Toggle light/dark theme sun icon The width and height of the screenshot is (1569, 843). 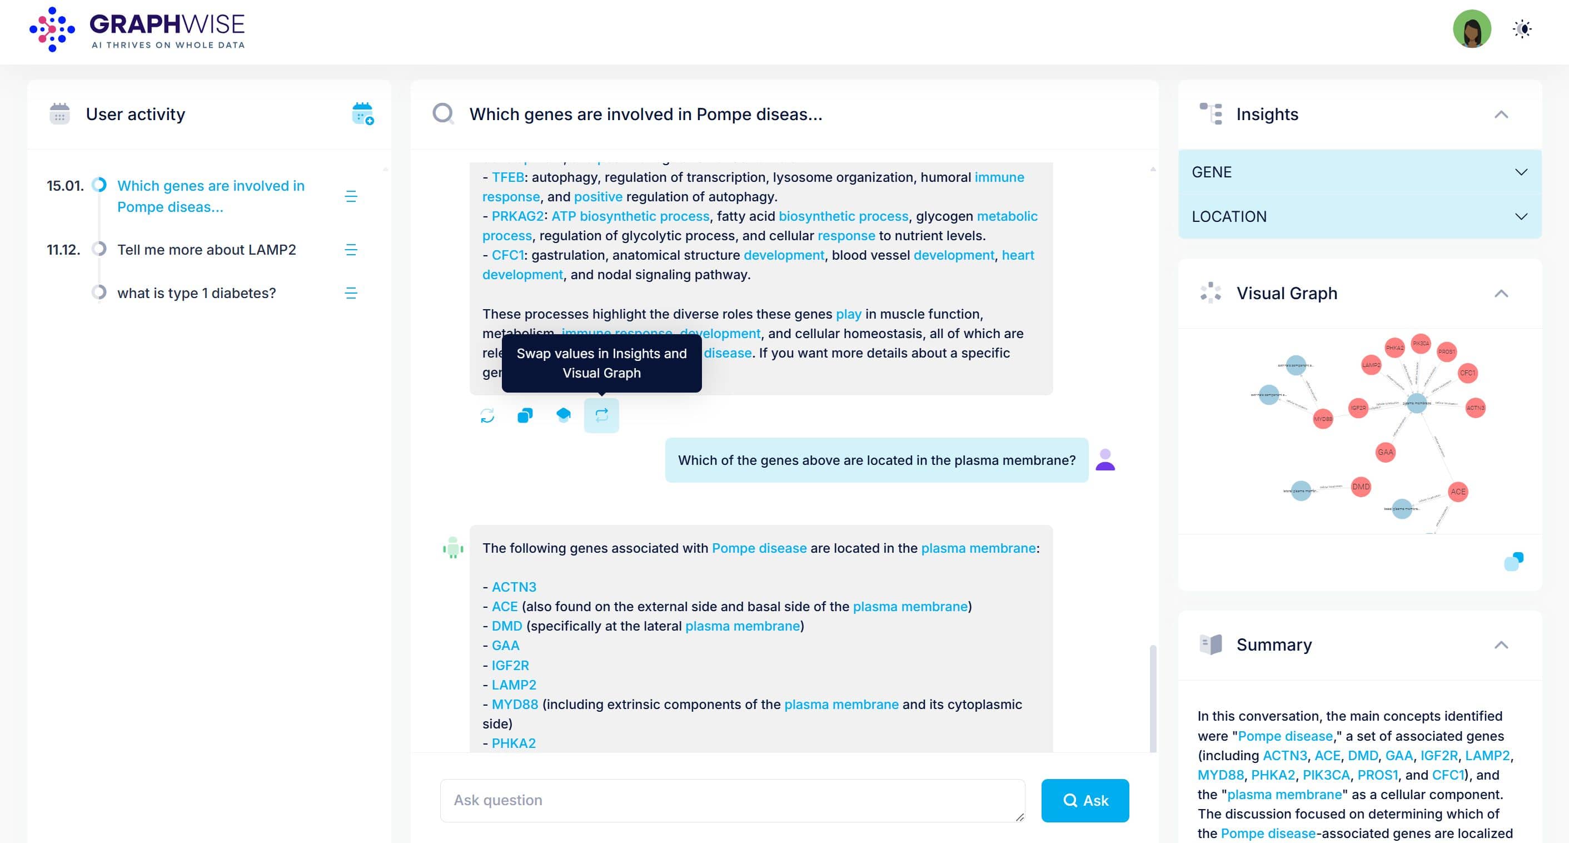click(x=1522, y=29)
